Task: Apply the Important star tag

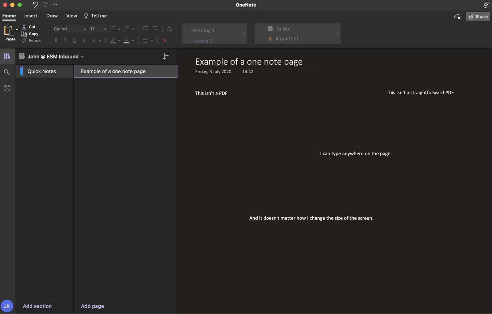Action: point(283,38)
